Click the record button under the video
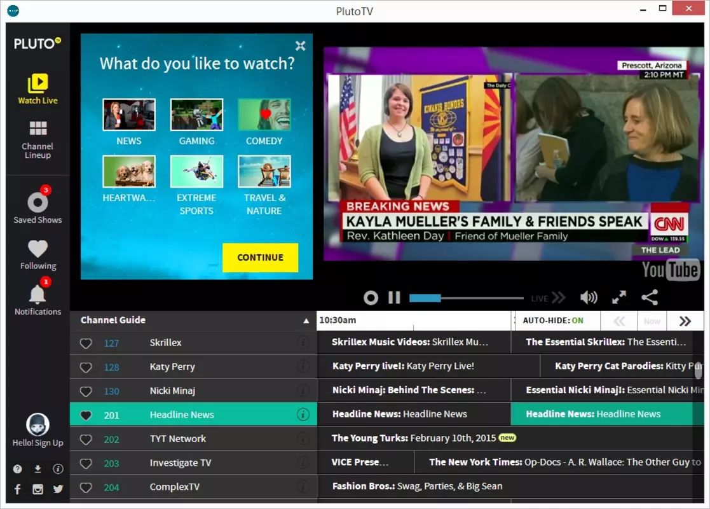Viewport: 710px width, 509px height. [x=371, y=298]
